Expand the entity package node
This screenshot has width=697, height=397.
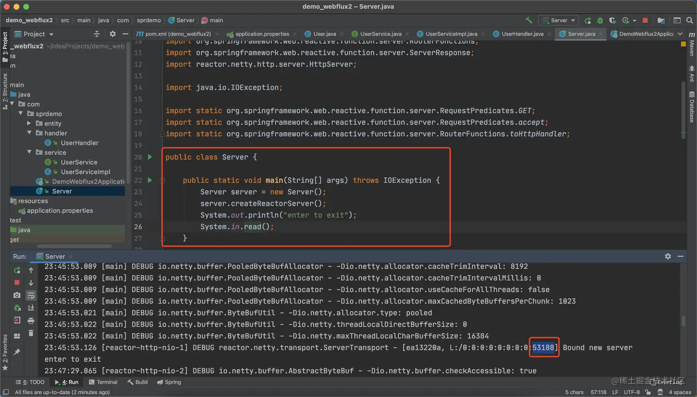pos(29,123)
